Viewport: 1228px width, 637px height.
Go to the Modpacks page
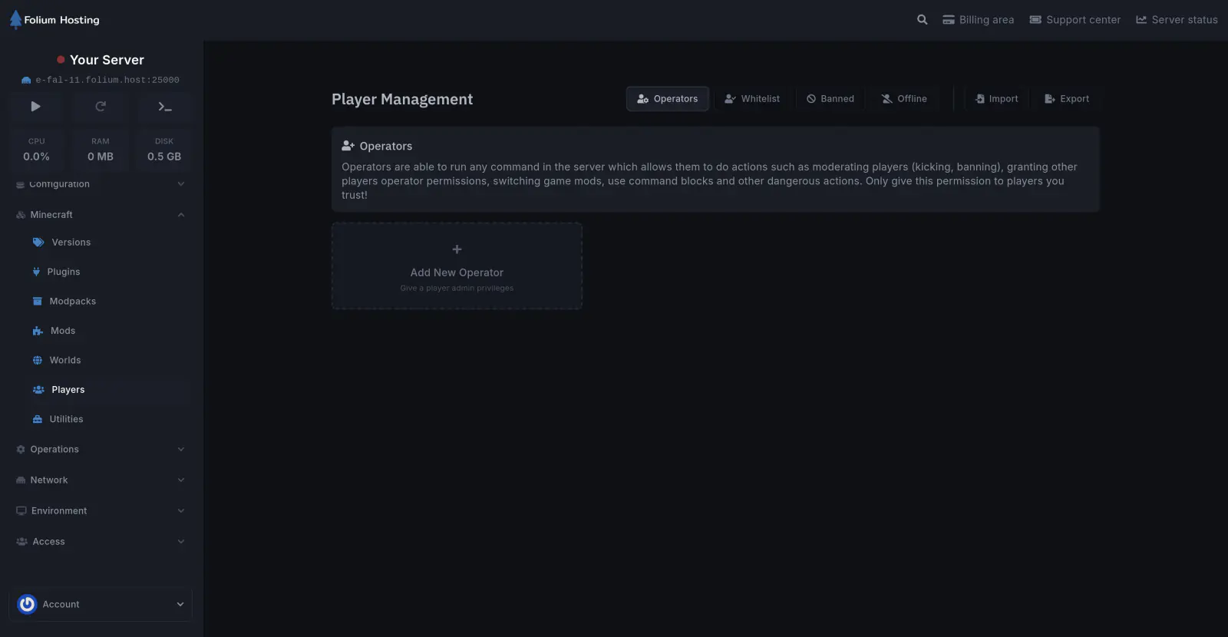click(x=72, y=302)
